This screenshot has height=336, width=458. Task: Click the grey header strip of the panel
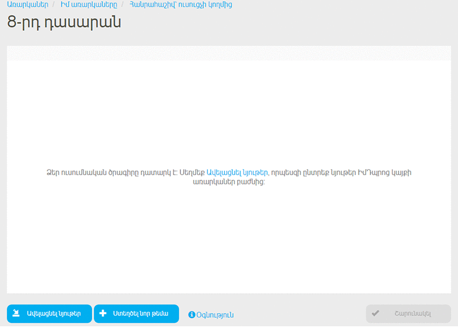[229, 53]
